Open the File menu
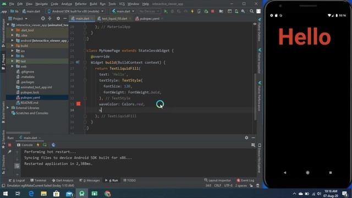Screen dimensions: 352x198 (x=12, y=4)
